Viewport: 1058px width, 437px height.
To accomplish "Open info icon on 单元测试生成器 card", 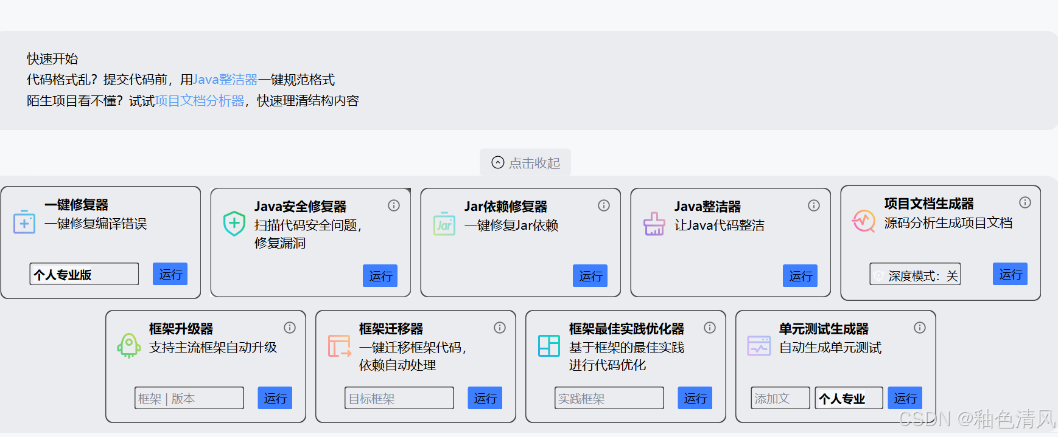I will (x=920, y=328).
